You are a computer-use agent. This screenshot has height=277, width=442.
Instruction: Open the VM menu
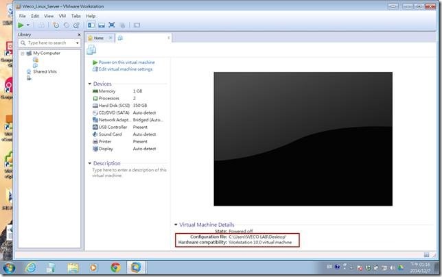coord(62,16)
